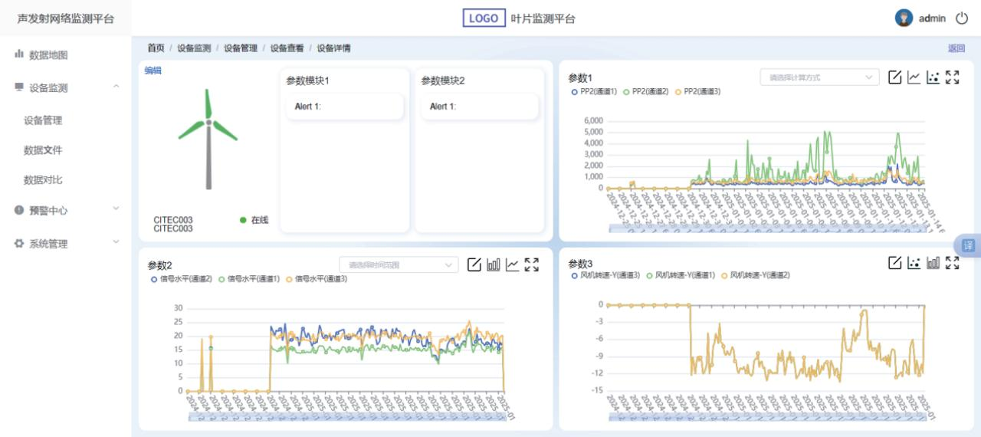Image resolution: width=981 pixels, height=437 pixels.
Task: Click the 参数模块2 heading
Action: 443,80
